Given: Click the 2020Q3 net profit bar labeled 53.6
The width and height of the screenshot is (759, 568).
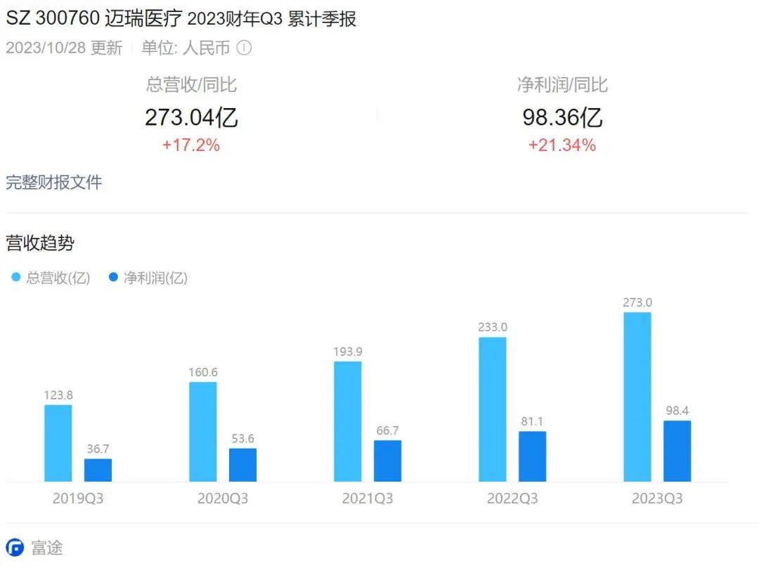Looking at the screenshot, I should click(242, 465).
